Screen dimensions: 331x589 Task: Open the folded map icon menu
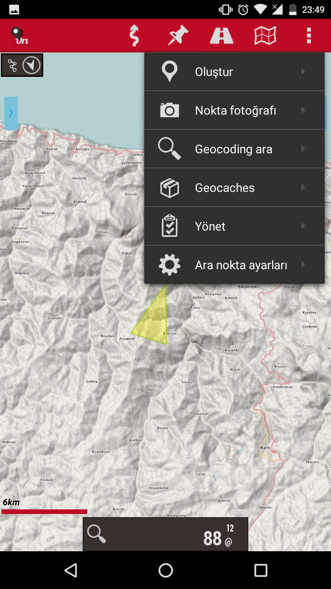point(265,35)
